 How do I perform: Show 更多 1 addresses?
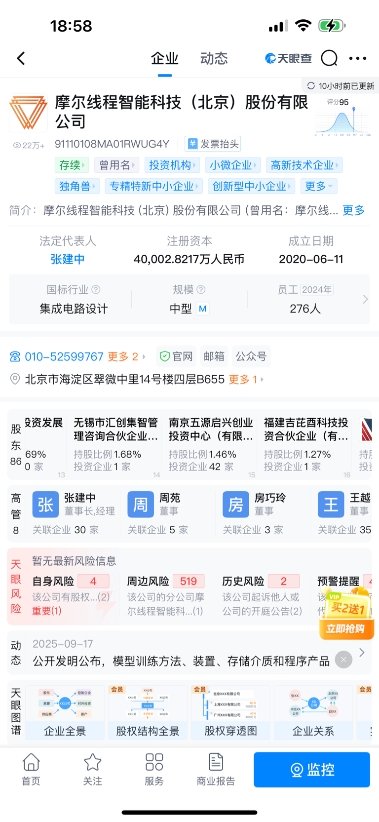click(246, 379)
